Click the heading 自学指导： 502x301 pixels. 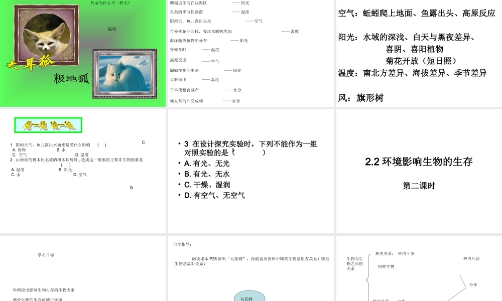point(183,244)
